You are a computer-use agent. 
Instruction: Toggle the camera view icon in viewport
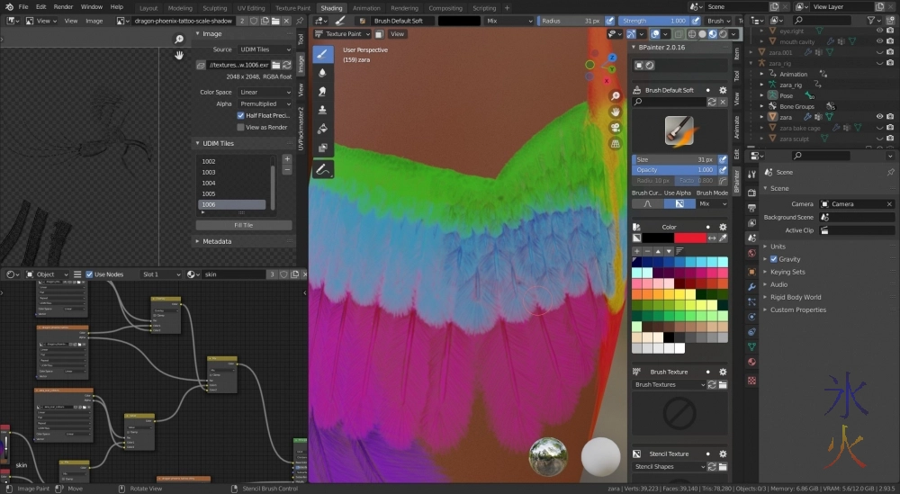click(x=616, y=127)
